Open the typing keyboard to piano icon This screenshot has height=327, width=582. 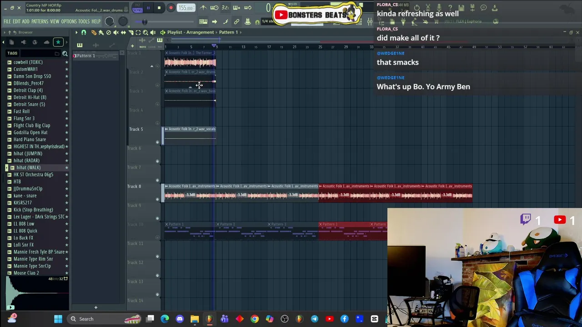point(203,21)
